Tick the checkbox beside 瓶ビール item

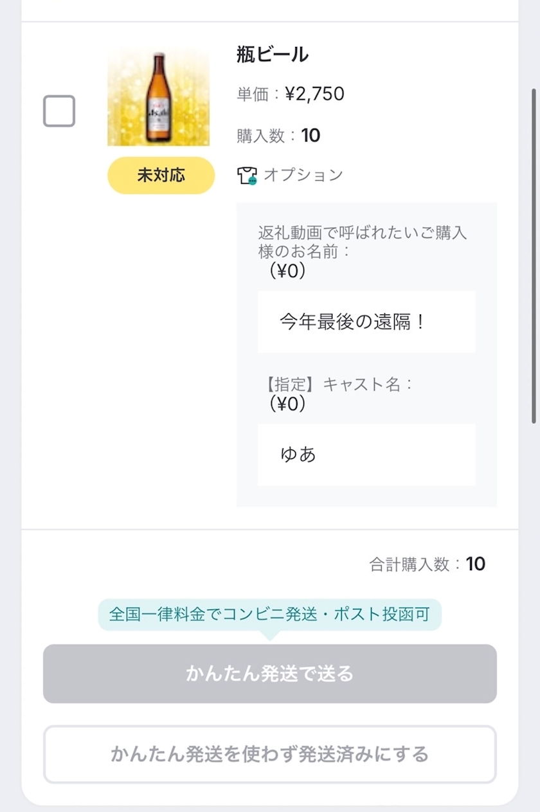tap(59, 111)
